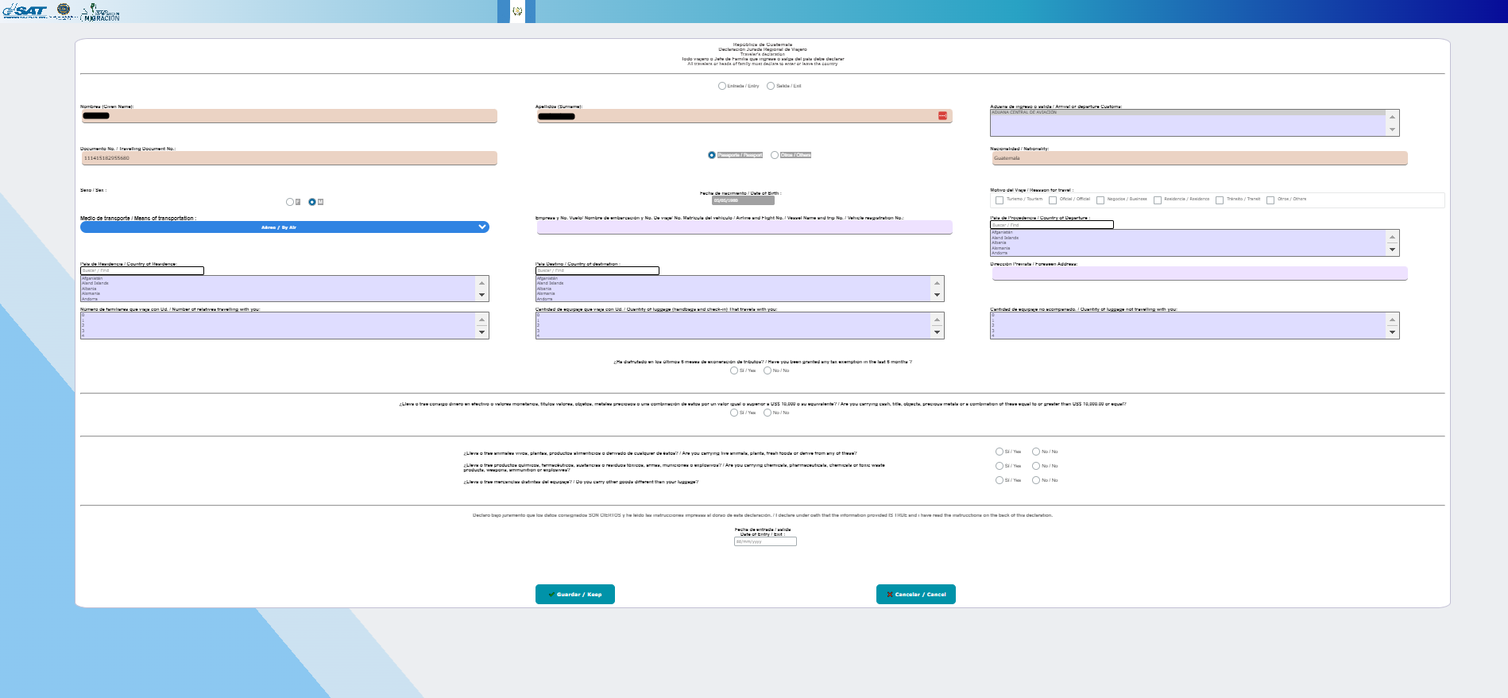This screenshot has width=1508, height=698.
Task: Choose F for Sexo / Sex
Action: [x=290, y=202]
